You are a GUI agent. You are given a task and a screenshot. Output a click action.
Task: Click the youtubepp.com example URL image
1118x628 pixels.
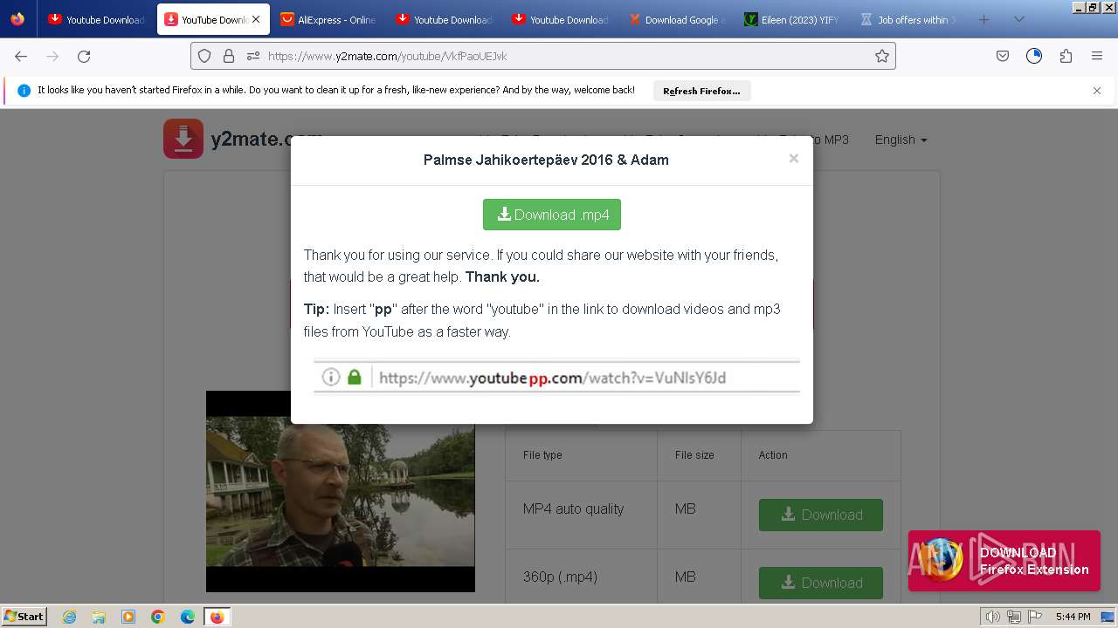(556, 377)
